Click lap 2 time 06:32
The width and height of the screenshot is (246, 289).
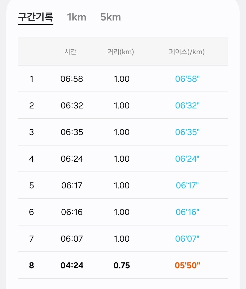pos(72,106)
